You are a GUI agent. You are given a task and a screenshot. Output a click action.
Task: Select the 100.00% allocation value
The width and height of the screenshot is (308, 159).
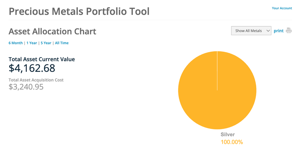coord(232,142)
